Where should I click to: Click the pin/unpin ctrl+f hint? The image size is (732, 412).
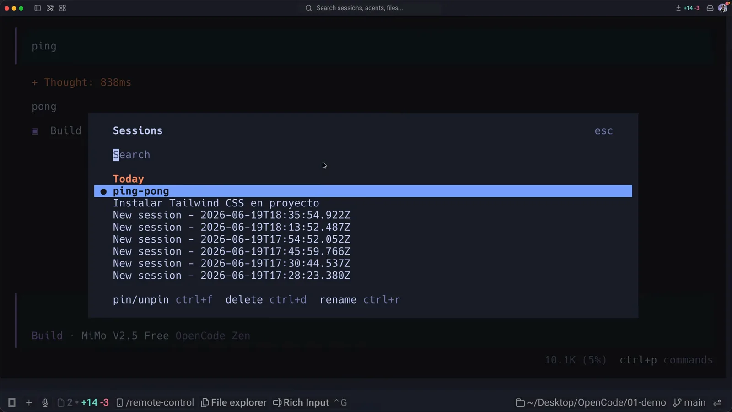[x=163, y=300]
